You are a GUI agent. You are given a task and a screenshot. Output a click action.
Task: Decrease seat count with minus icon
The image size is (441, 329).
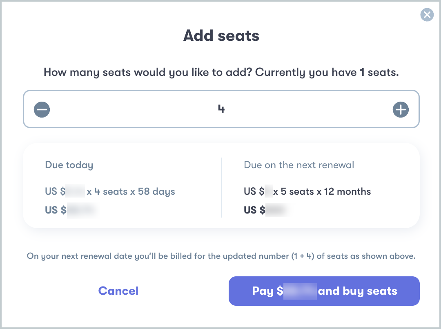pos(42,109)
